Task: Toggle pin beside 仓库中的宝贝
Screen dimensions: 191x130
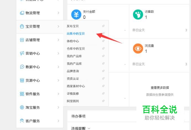Action: 103,48
